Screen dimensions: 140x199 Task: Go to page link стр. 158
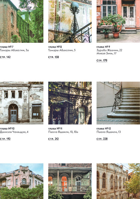[54, 57]
